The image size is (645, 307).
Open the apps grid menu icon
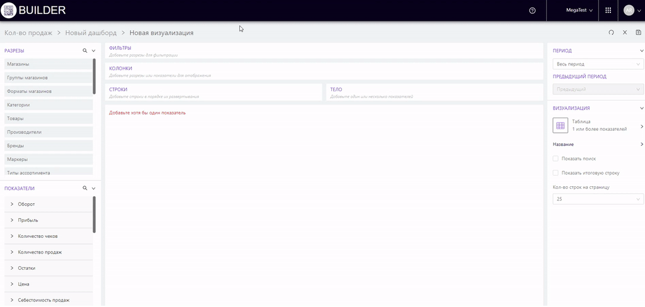tap(608, 10)
